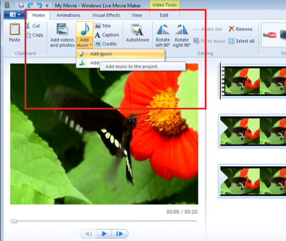Choose second Add music menu entry
The height and width of the screenshot is (241, 286).
pos(88,63)
